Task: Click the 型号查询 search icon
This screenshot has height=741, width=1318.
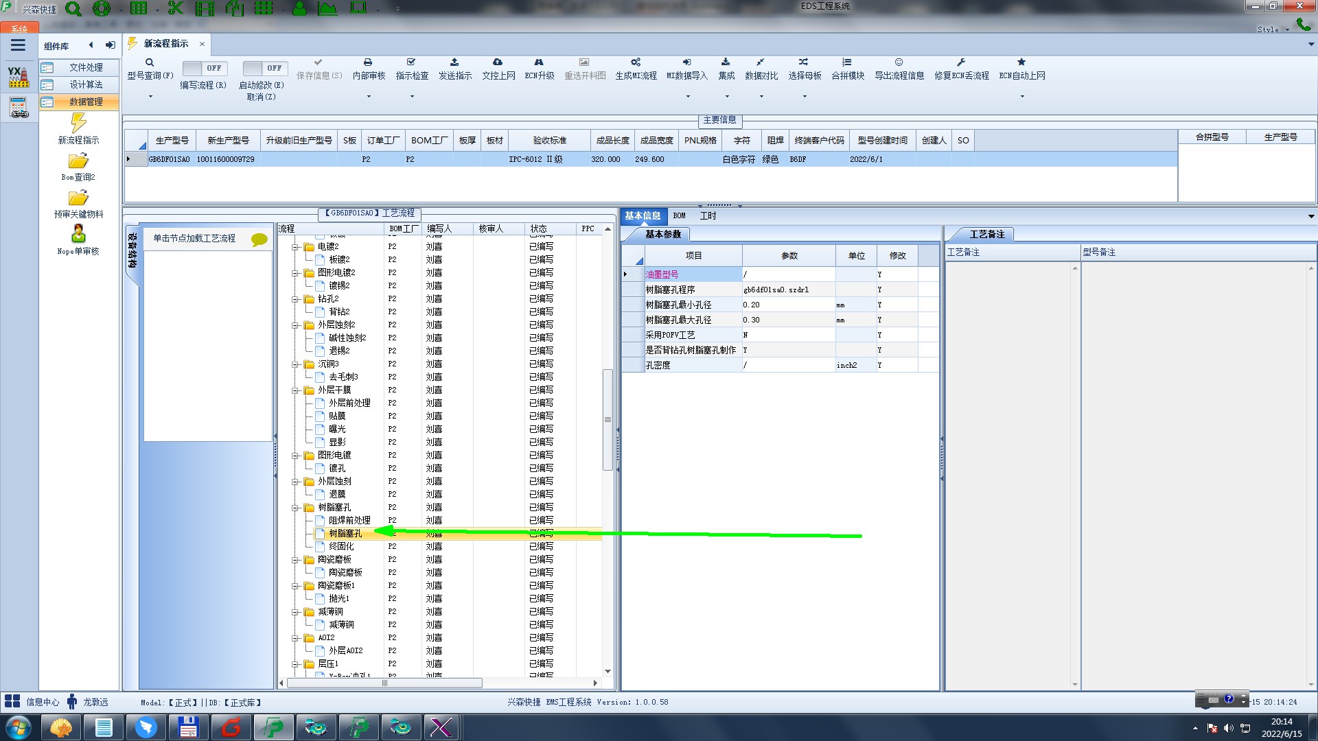Action: (150, 62)
